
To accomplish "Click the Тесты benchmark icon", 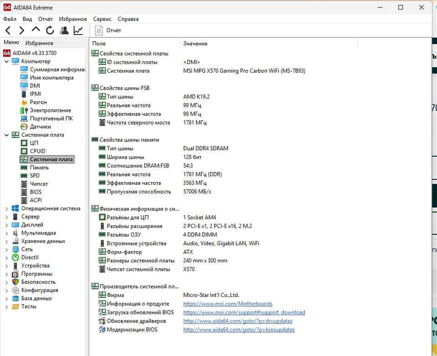I will 15,307.
